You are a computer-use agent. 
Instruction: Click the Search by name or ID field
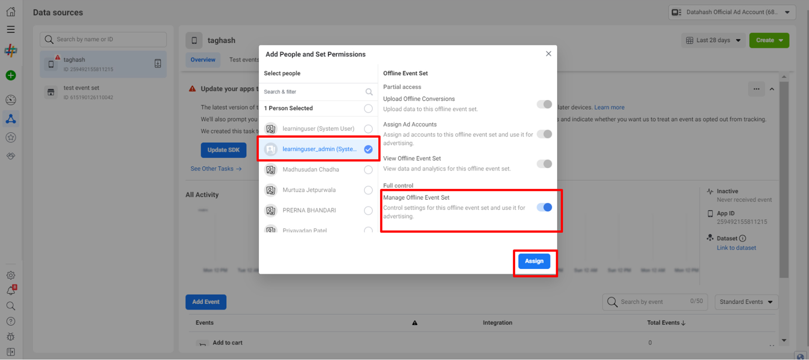pos(103,39)
